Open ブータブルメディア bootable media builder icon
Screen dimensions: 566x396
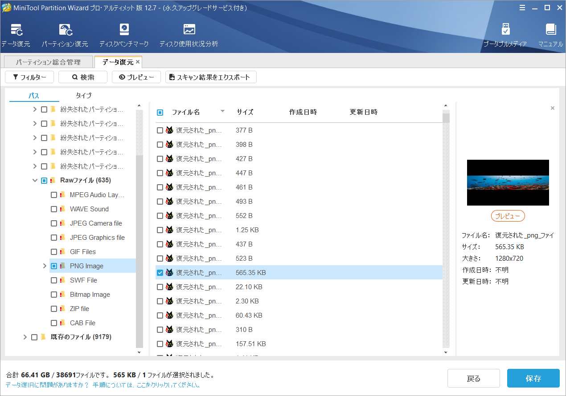[505, 30]
